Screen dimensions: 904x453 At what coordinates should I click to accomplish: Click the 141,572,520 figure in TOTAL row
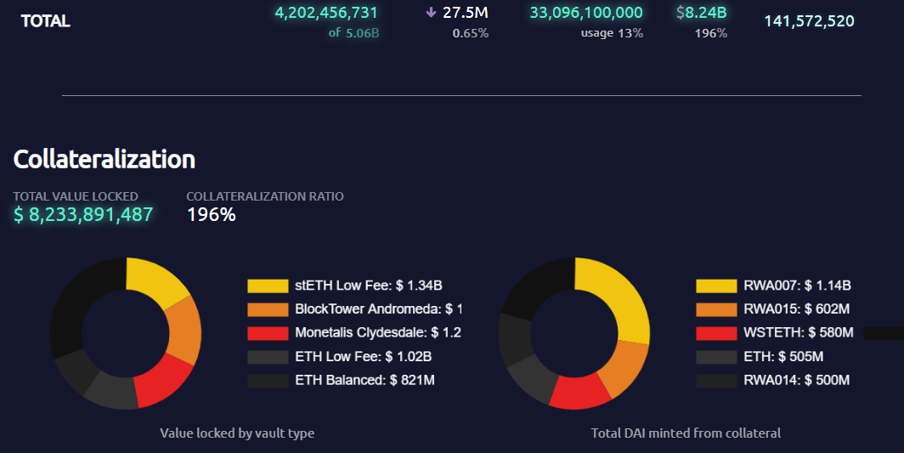(x=809, y=21)
